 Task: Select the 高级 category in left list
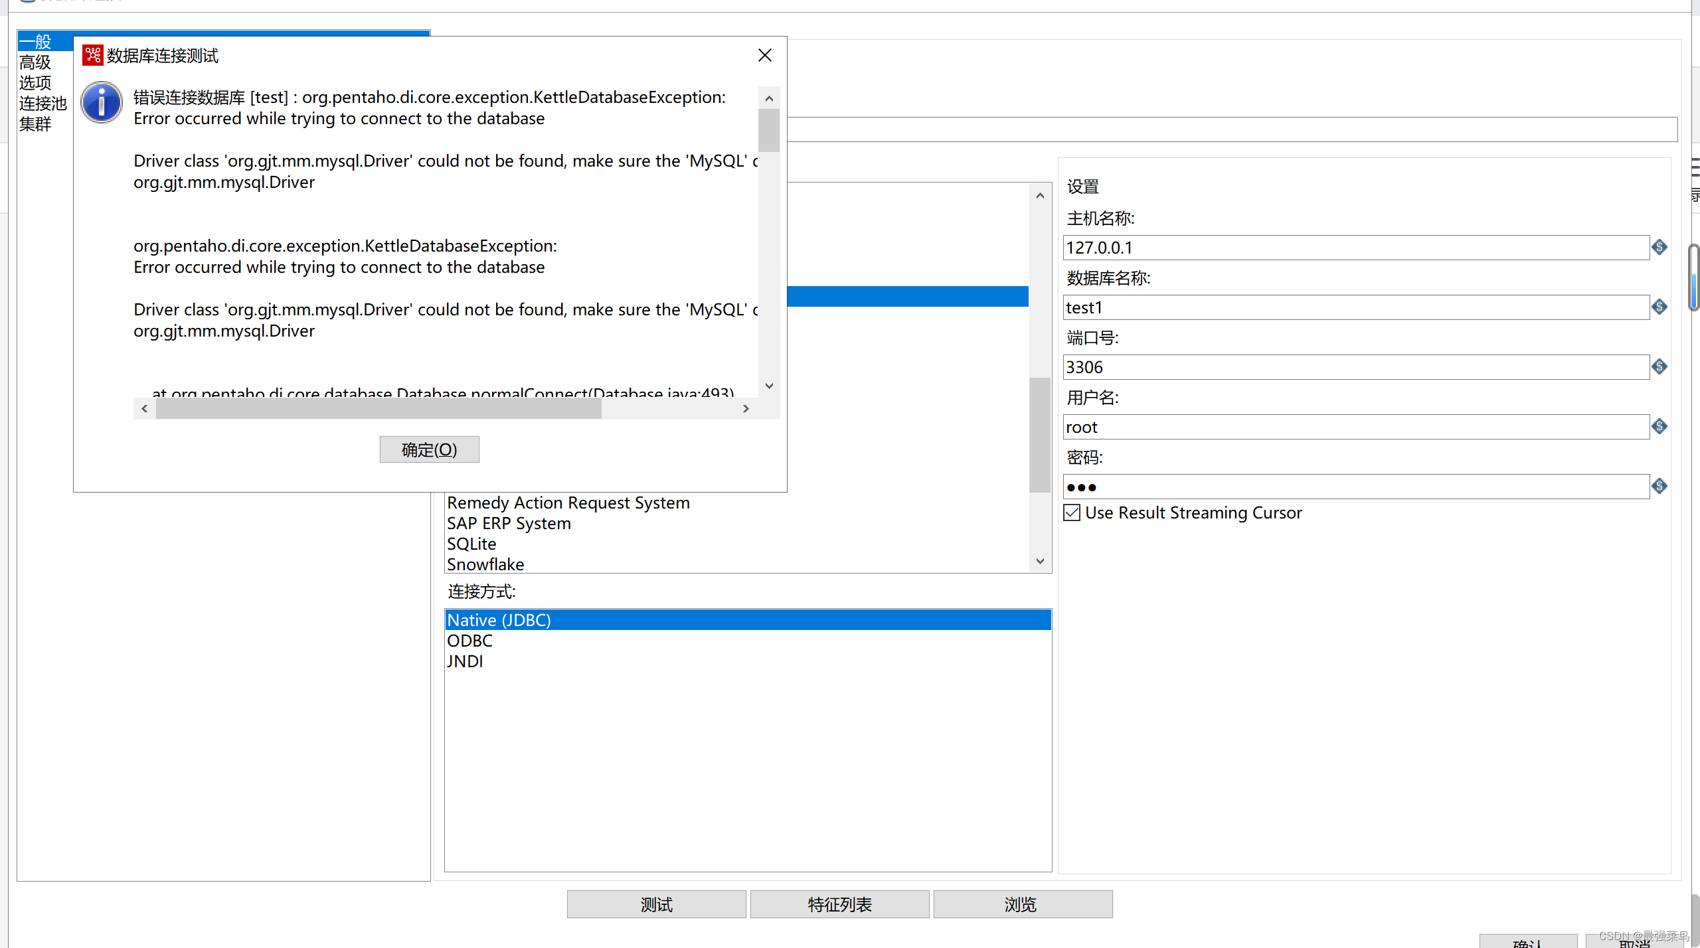[x=35, y=62]
